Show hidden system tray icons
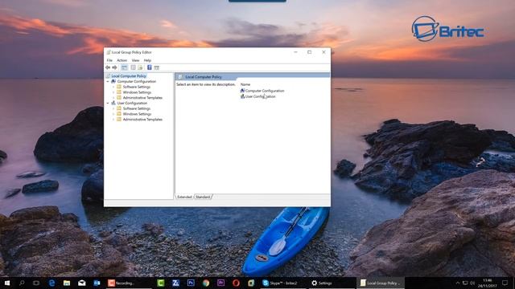This screenshot has height=289, width=515. [x=458, y=283]
